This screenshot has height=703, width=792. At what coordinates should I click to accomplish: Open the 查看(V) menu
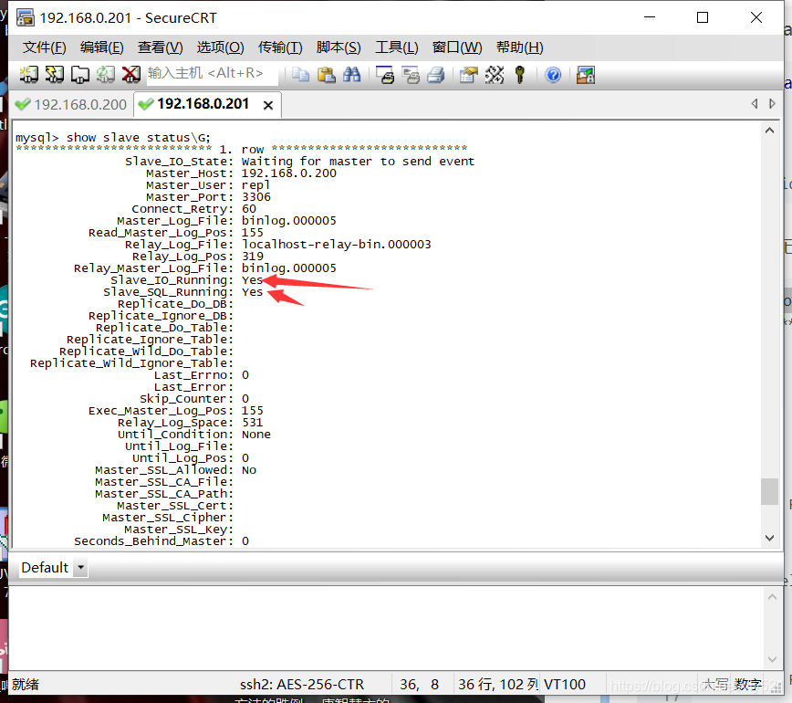(160, 47)
